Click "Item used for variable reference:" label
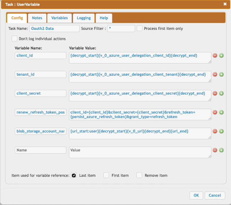Screen dimensions: 231x205 tap(40, 176)
